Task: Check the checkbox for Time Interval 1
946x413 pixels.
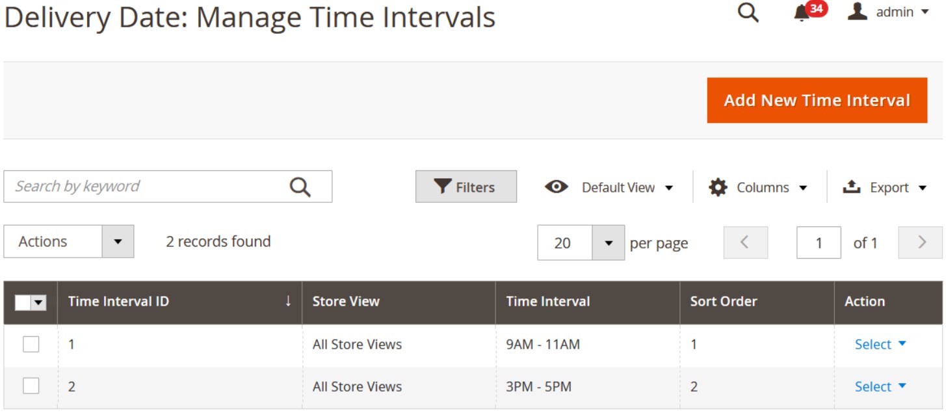Action: 31,344
